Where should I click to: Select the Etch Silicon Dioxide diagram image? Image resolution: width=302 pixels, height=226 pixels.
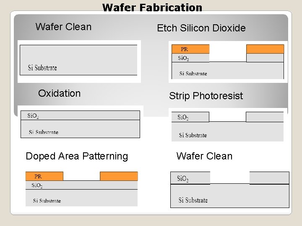[226, 61]
